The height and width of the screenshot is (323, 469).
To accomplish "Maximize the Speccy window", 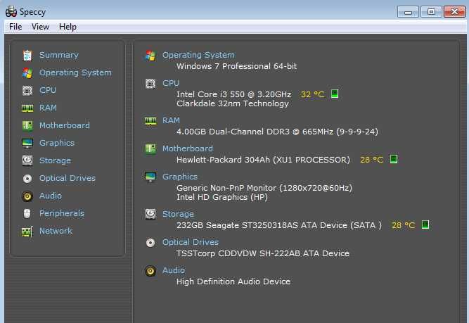I will [x=431, y=12].
